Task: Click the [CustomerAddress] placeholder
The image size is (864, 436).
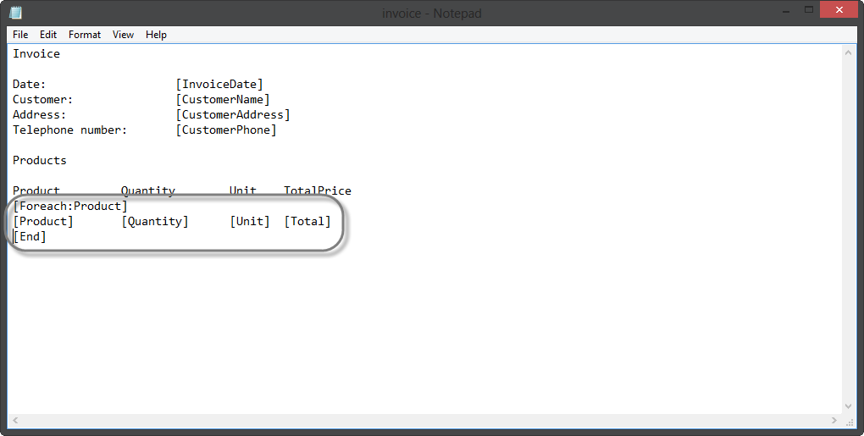Action: click(x=233, y=115)
